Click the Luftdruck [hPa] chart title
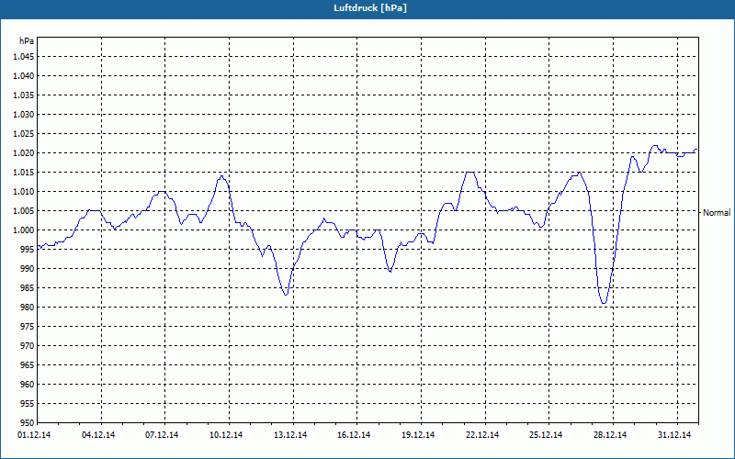The height and width of the screenshot is (459, 735). pyautogui.click(x=370, y=8)
